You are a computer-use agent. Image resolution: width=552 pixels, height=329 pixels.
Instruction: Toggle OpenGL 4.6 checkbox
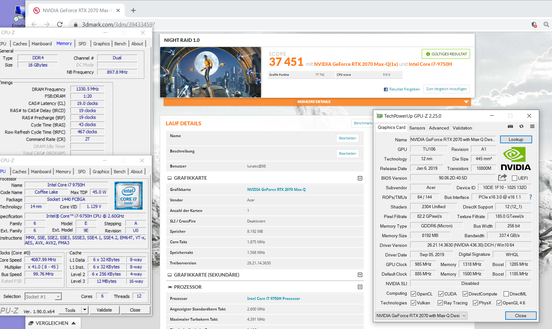click(x=499, y=303)
